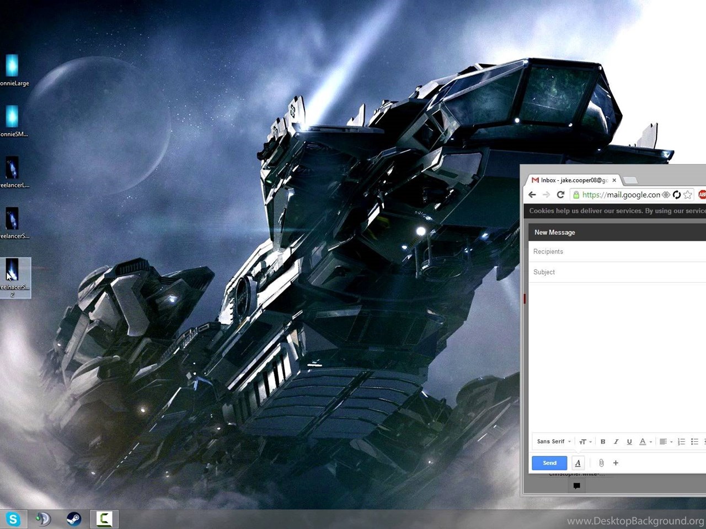Toggle bold formatting in compose toolbar

(x=603, y=441)
